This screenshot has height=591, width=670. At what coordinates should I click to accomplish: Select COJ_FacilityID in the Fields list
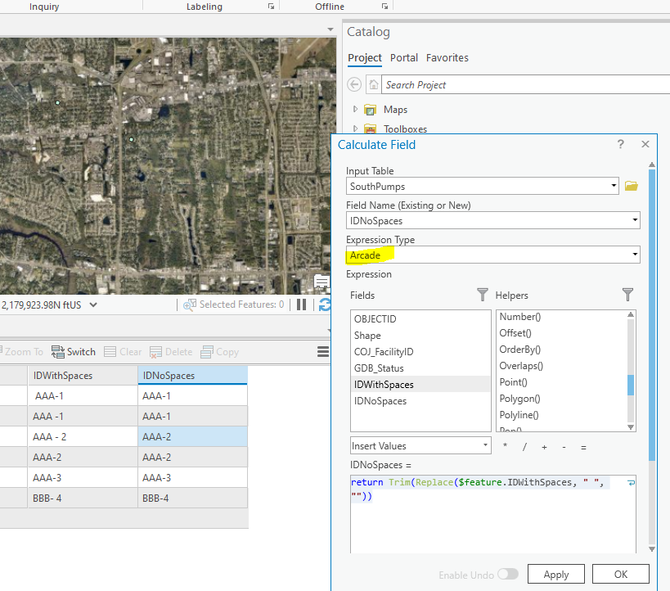(x=384, y=352)
